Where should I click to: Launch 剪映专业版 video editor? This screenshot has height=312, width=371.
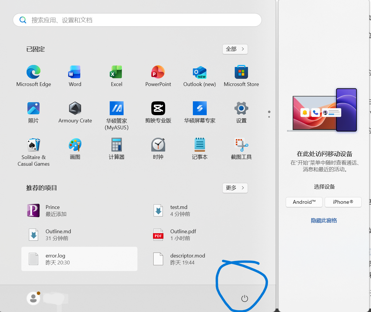pyautogui.click(x=158, y=112)
